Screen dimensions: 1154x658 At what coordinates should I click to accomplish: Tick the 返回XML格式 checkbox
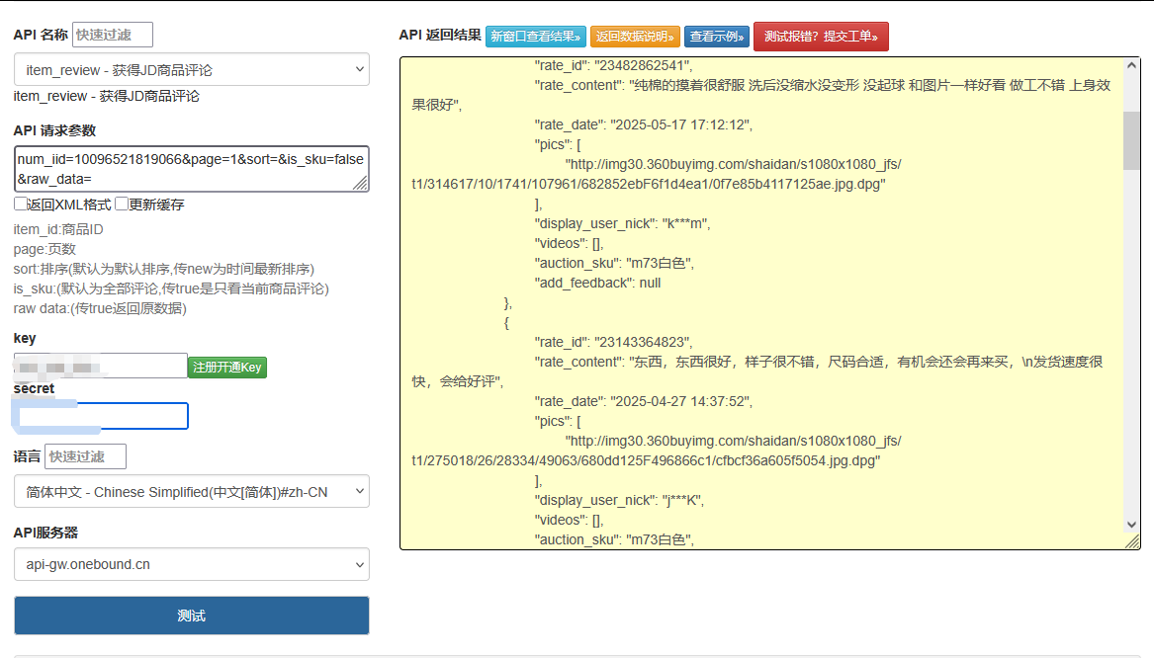pyautogui.click(x=21, y=205)
